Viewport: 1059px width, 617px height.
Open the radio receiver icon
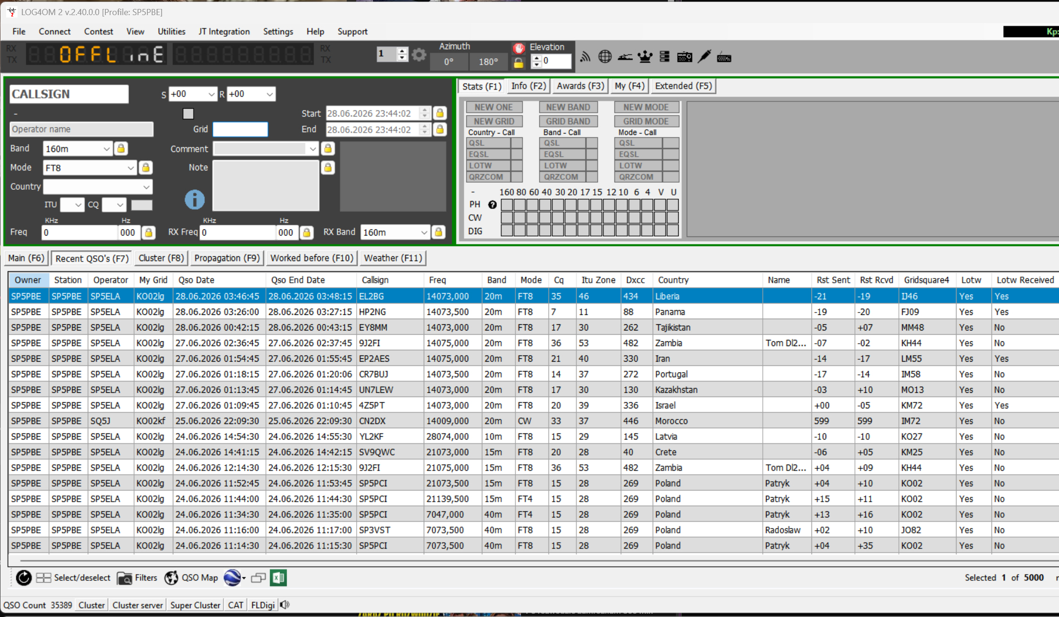[x=684, y=57]
